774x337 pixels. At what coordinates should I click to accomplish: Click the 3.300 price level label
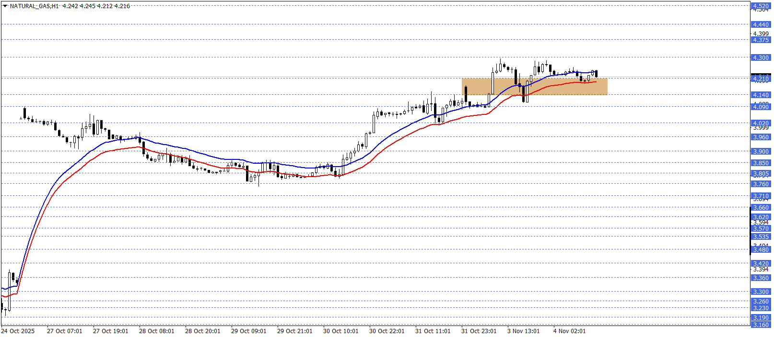pos(761,292)
